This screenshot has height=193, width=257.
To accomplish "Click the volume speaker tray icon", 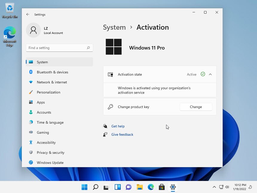I will coord(227,187).
